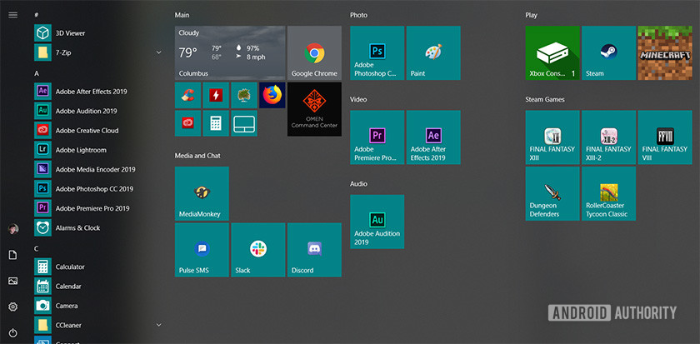700x344 pixels.
Task: Open Calculator from the app list
Action: [98, 267]
